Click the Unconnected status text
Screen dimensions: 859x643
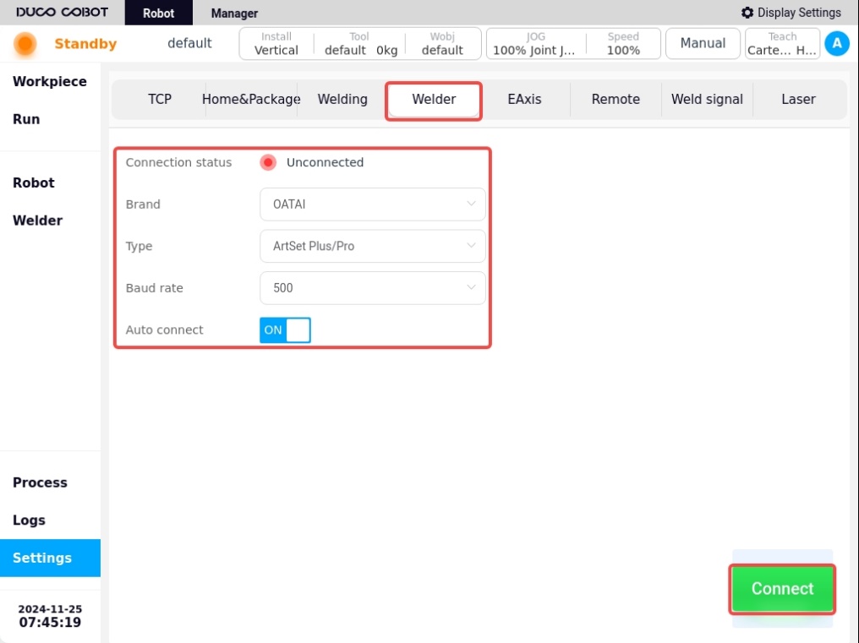coord(325,163)
